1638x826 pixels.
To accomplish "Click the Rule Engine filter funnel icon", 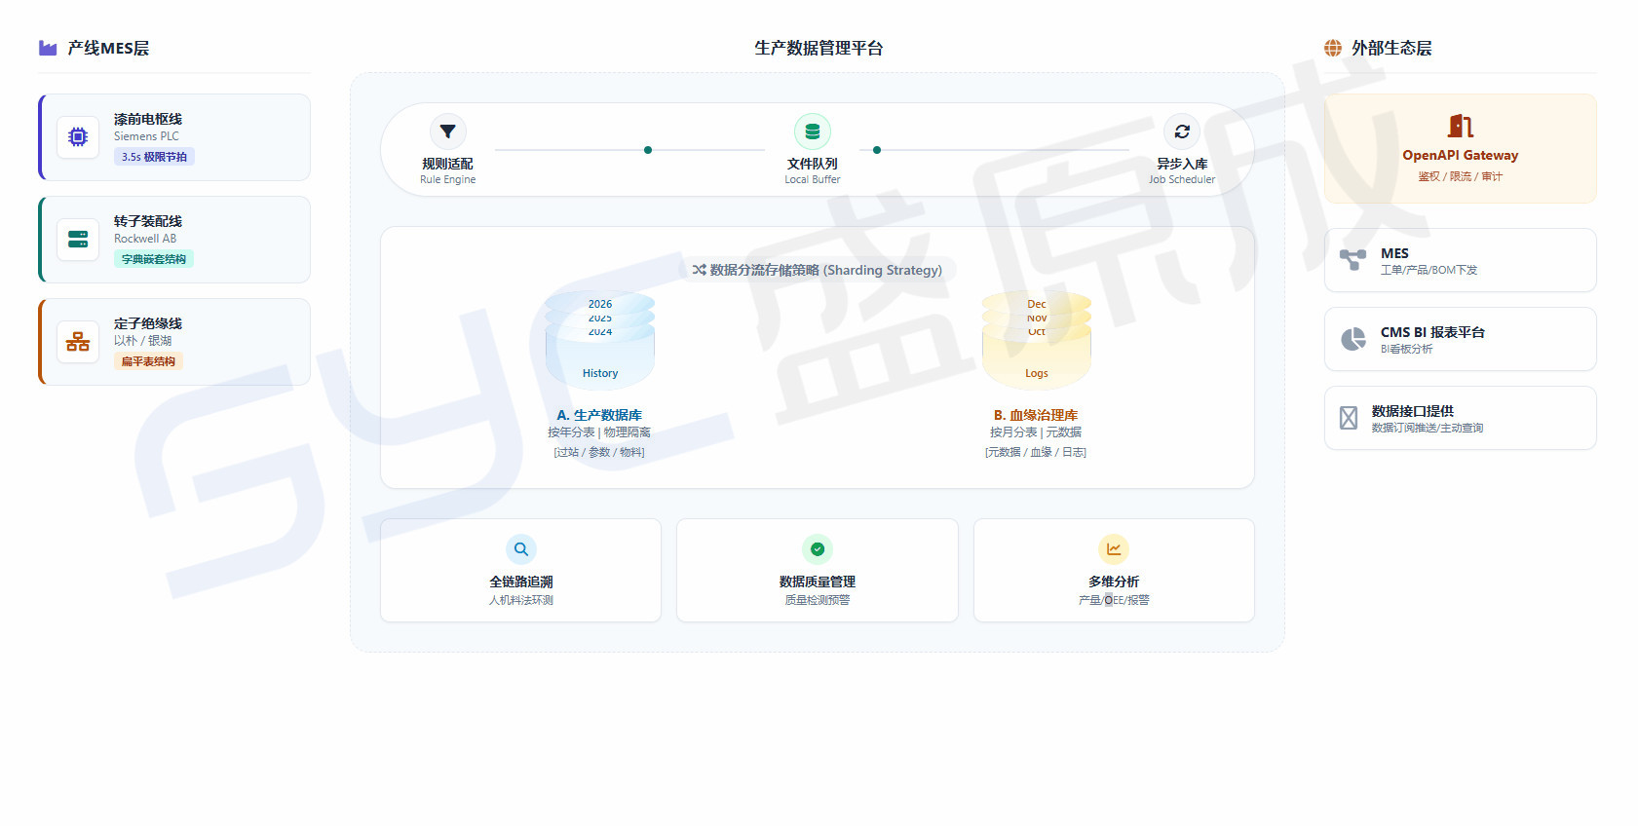I will [447, 131].
